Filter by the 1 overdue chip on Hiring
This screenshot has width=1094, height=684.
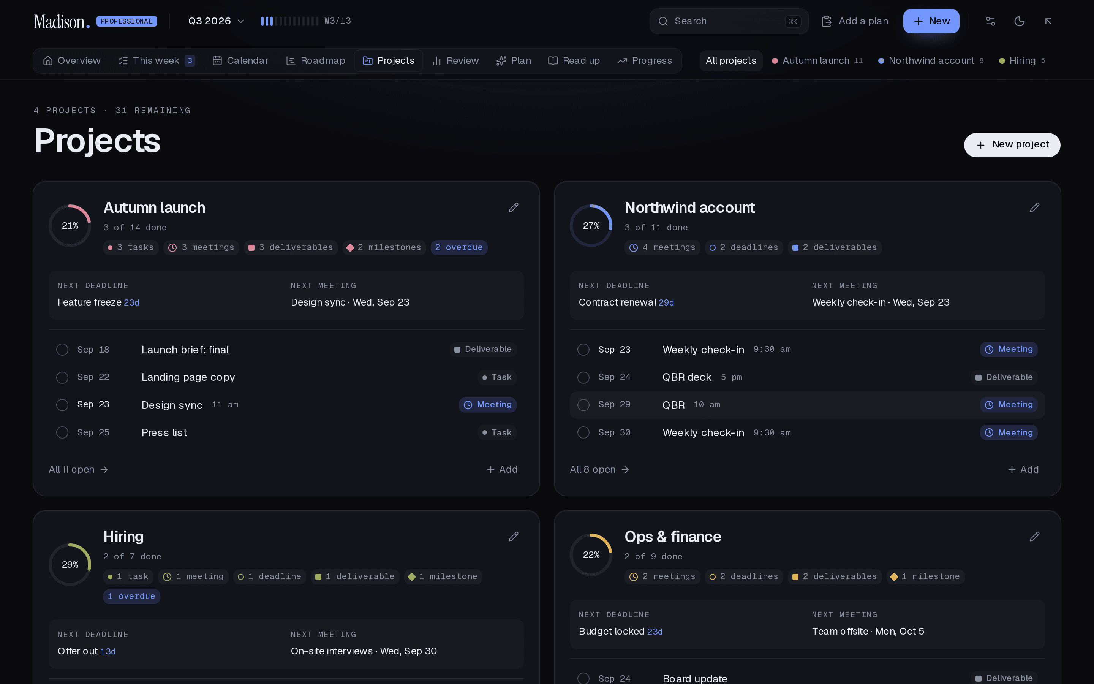(131, 596)
